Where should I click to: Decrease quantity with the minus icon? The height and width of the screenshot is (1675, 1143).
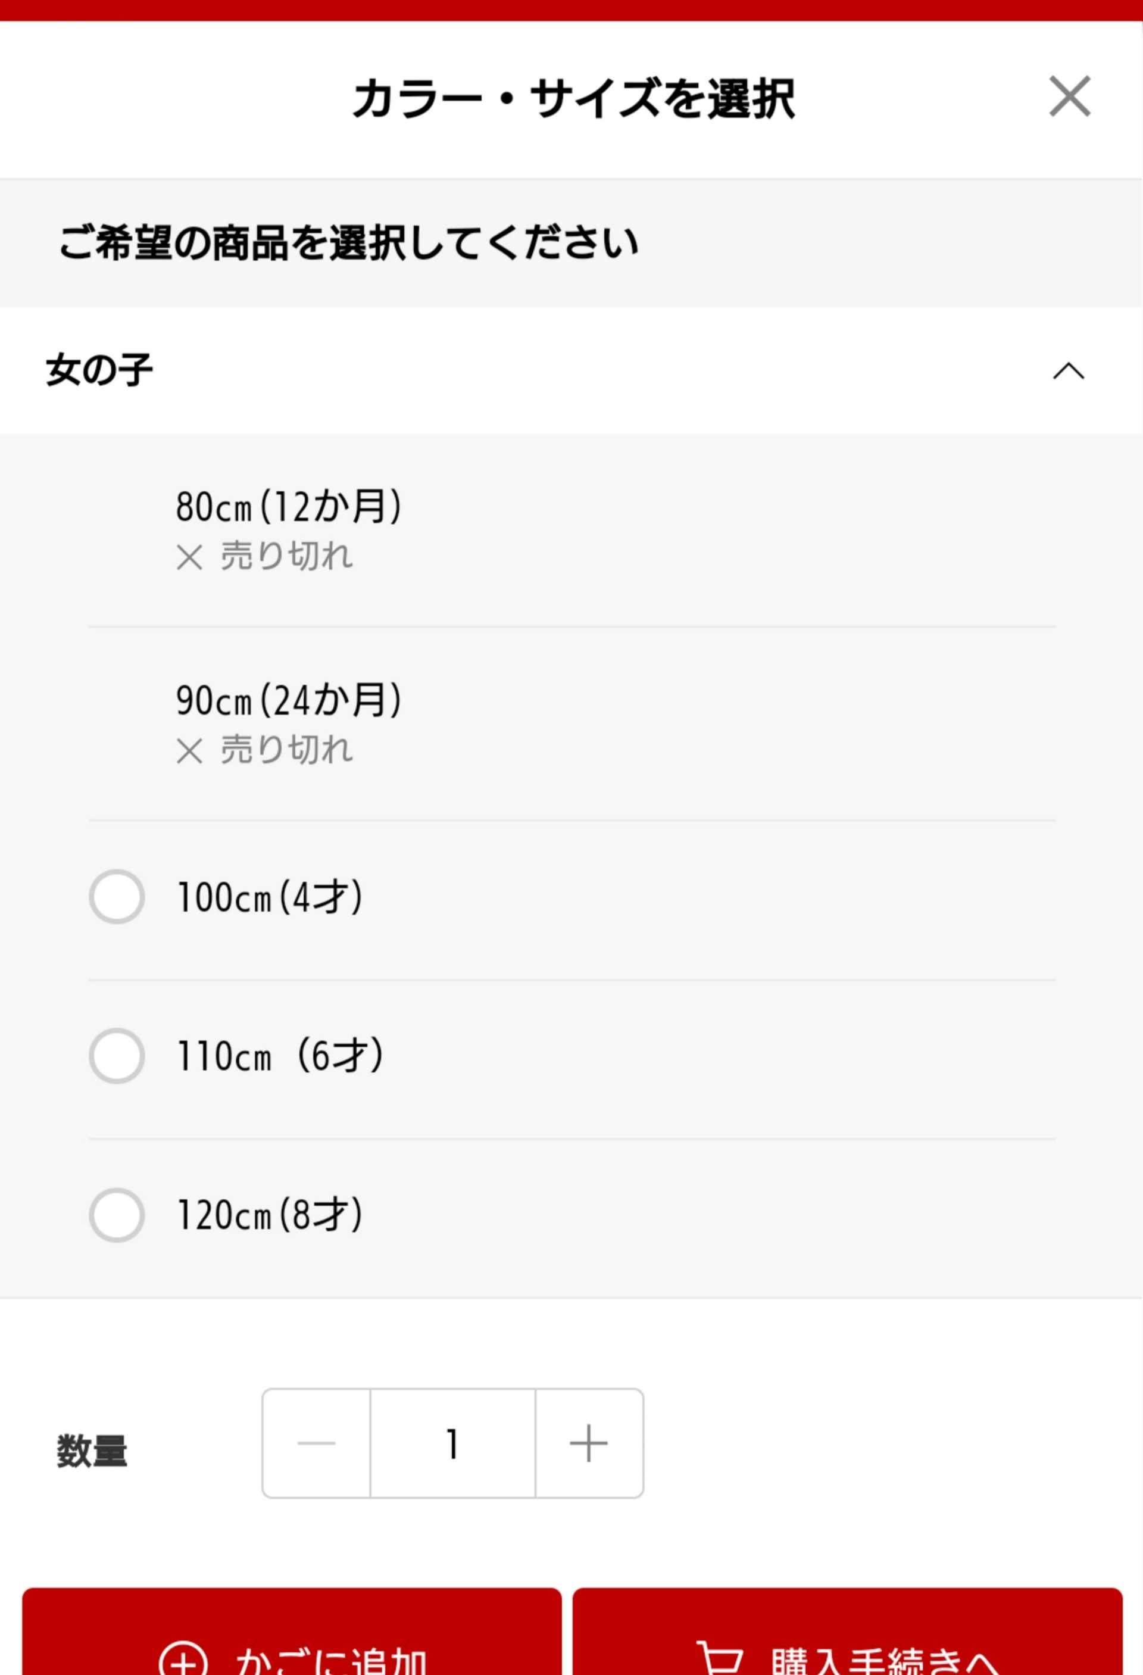(x=316, y=1443)
